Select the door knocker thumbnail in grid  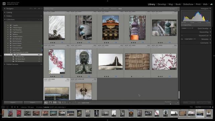pos(84,91)
